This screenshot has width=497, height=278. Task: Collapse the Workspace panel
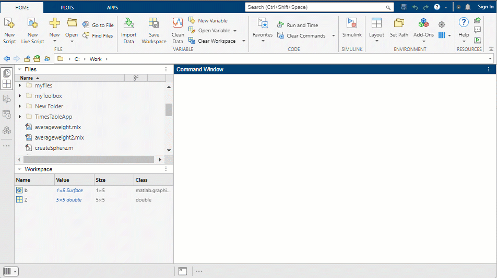pos(19,169)
